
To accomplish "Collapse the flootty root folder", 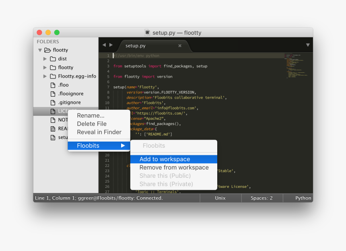I will pyautogui.click(x=39, y=50).
